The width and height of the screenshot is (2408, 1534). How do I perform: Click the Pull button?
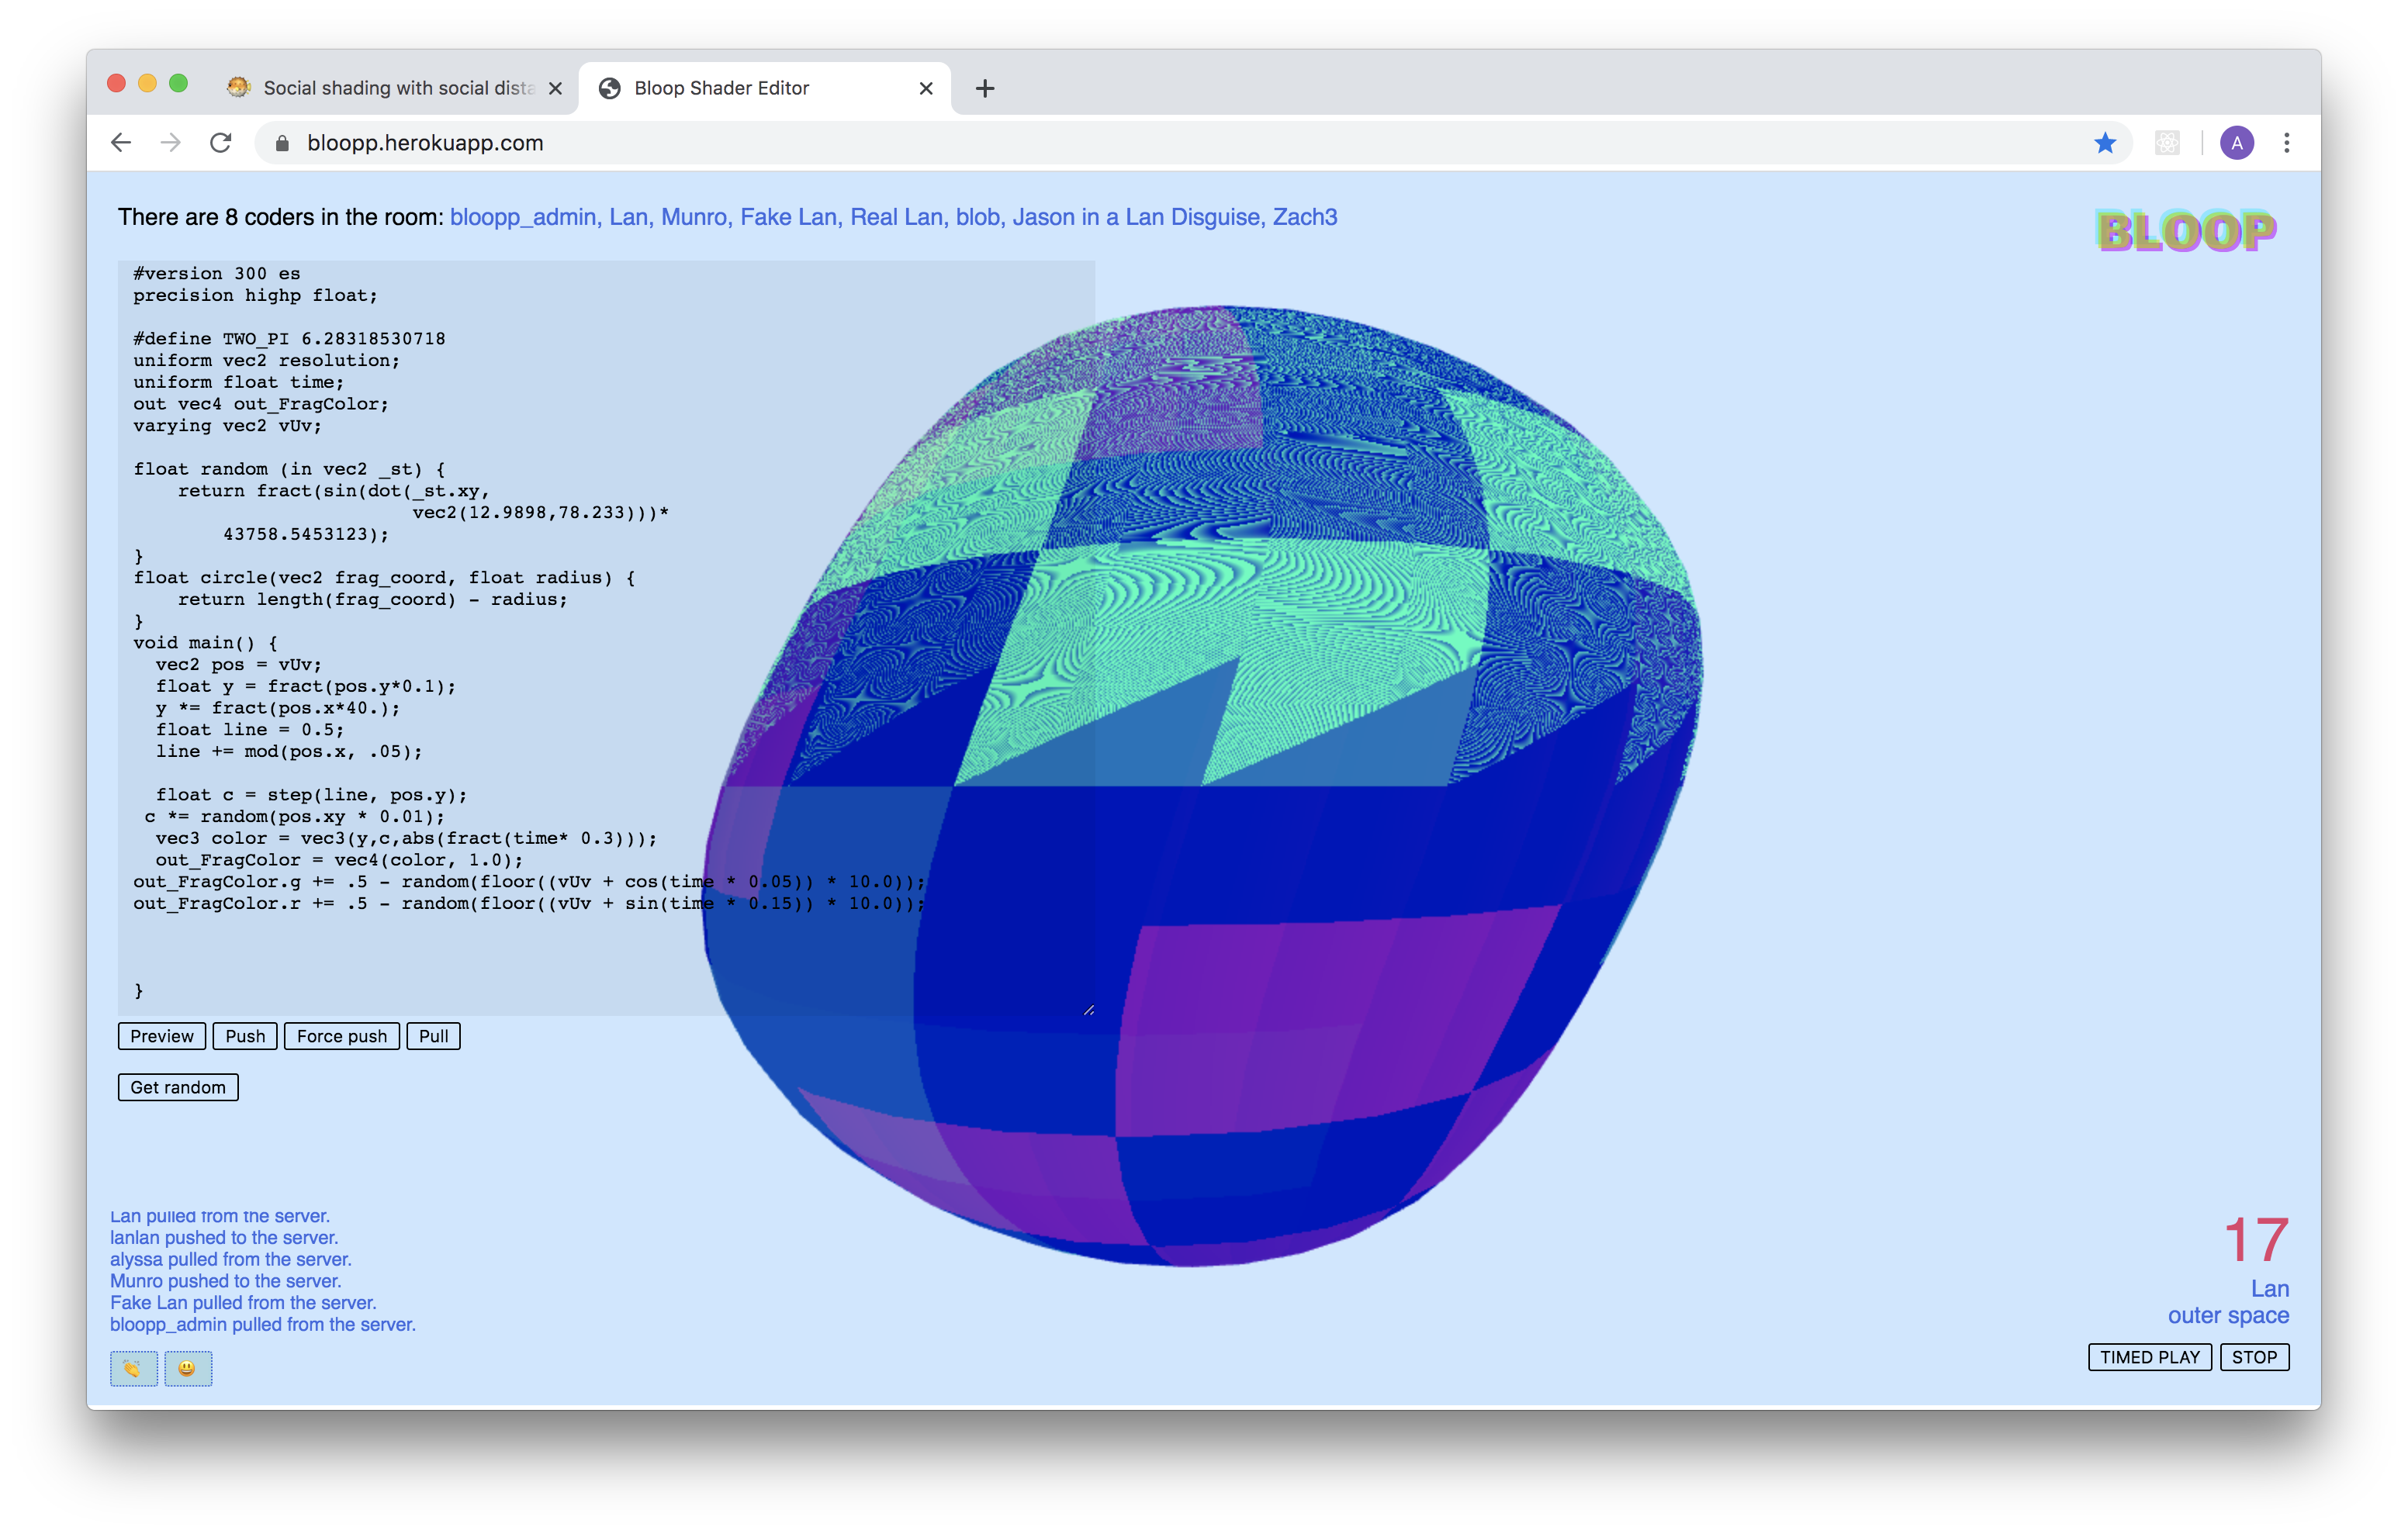(433, 1036)
